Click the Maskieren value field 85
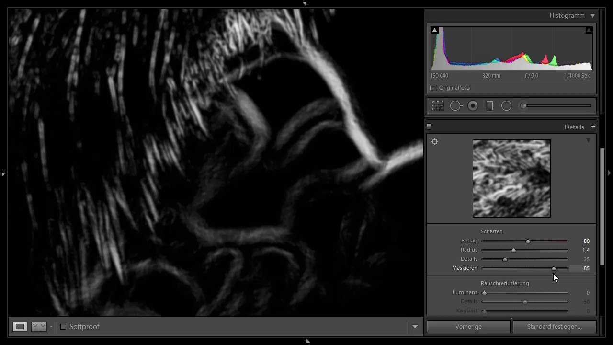Screen dimensions: 613x345 pyautogui.click(x=580, y=268)
